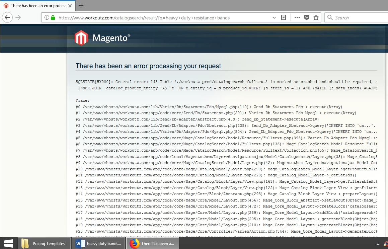Image resolution: width=388 pixels, height=249 pixels.
Task: Open a new tab with the plus button
Action: point(81,5)
